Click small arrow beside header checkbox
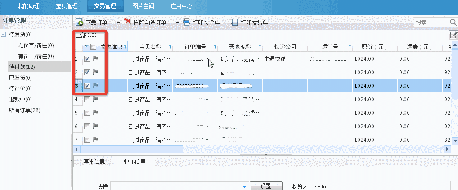Image resolution: width=458 pixels, height=190 pixels. [87, 46]
